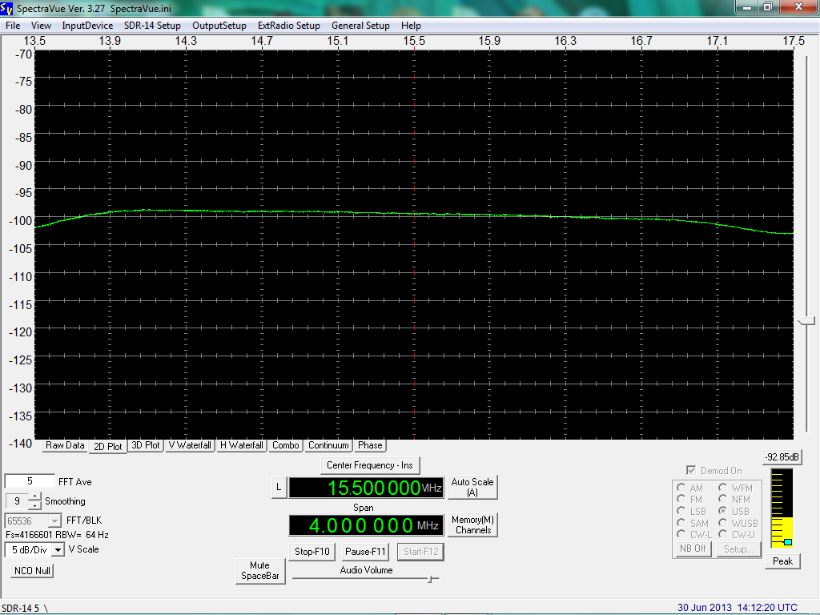
Task: Switch to the V Waterfall tab
Action: click(190, 445)
